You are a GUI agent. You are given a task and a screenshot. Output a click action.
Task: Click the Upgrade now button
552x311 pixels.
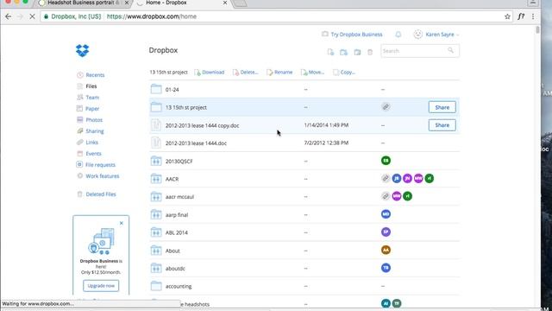click(x=101, y=286)
